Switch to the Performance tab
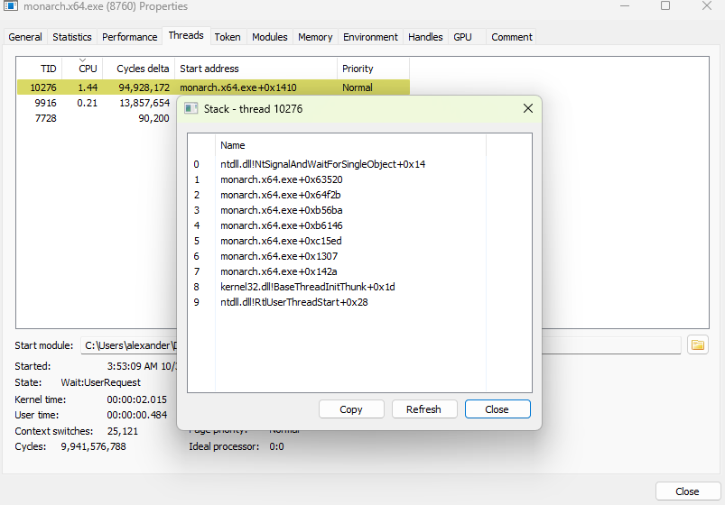This screenshot has width=725, height=505. coord(129,37)
